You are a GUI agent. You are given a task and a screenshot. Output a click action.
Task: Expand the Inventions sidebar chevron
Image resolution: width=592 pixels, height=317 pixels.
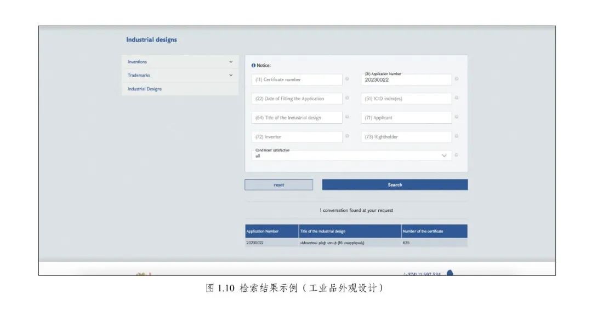pos(231,62)
